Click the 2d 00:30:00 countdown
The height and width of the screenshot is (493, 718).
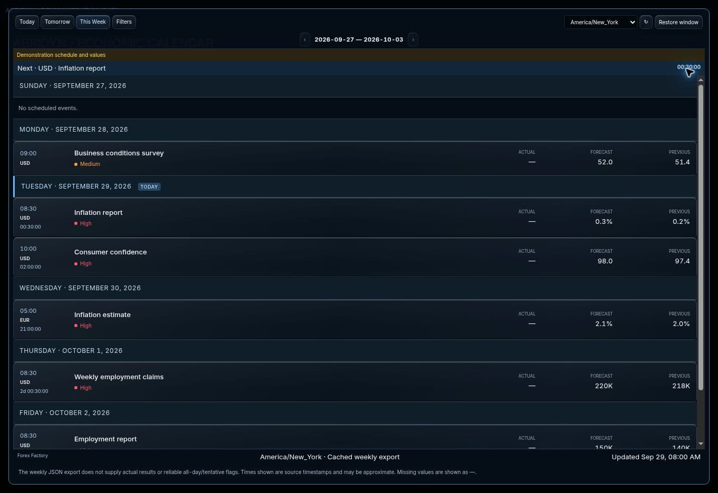pos(34,391)
